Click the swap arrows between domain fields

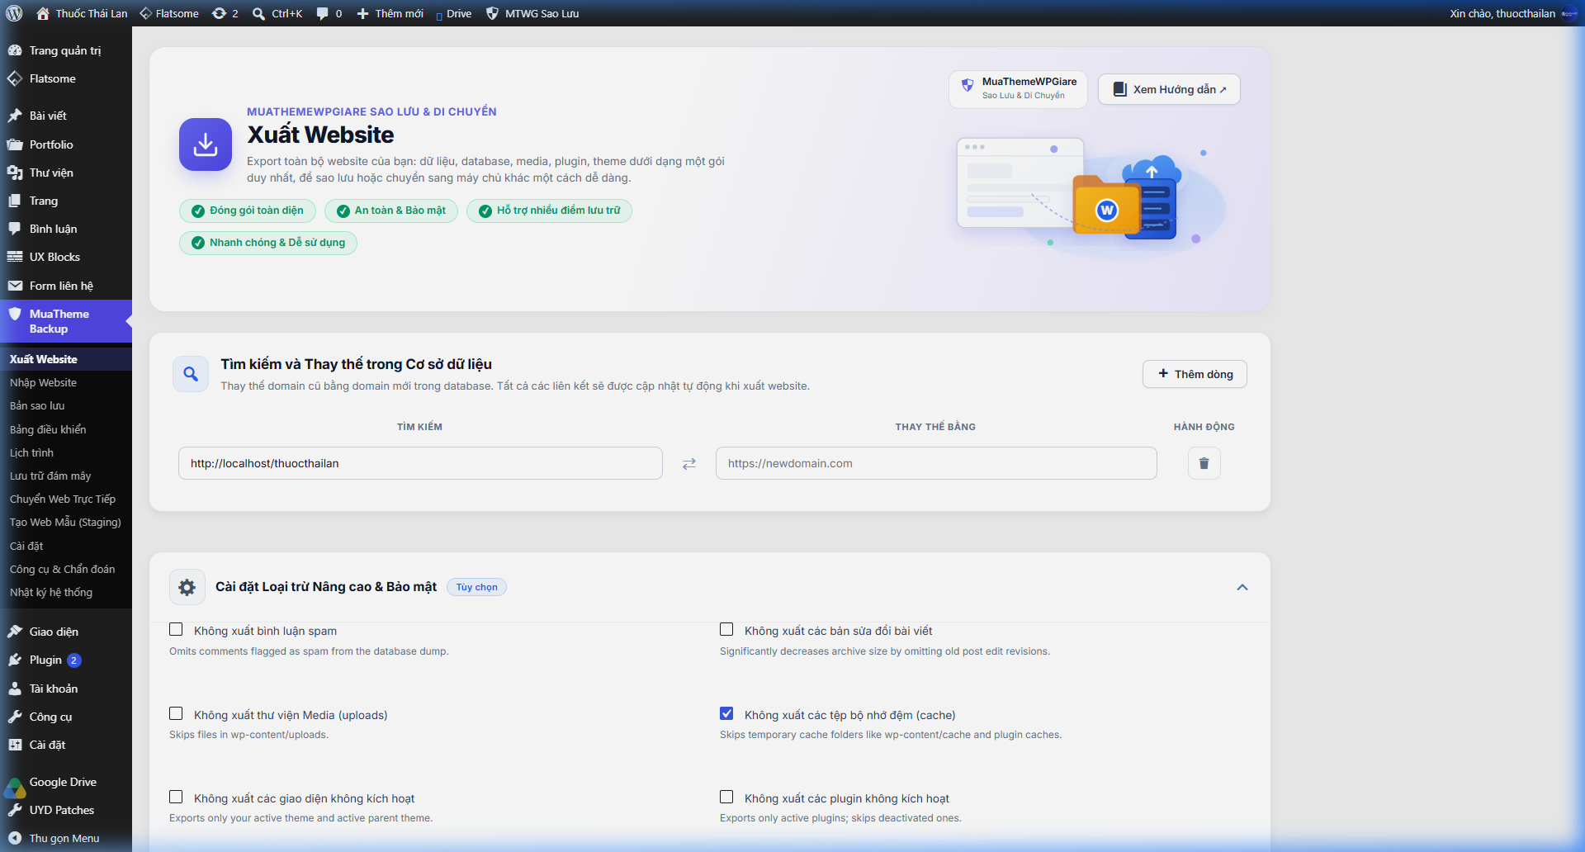689,464
